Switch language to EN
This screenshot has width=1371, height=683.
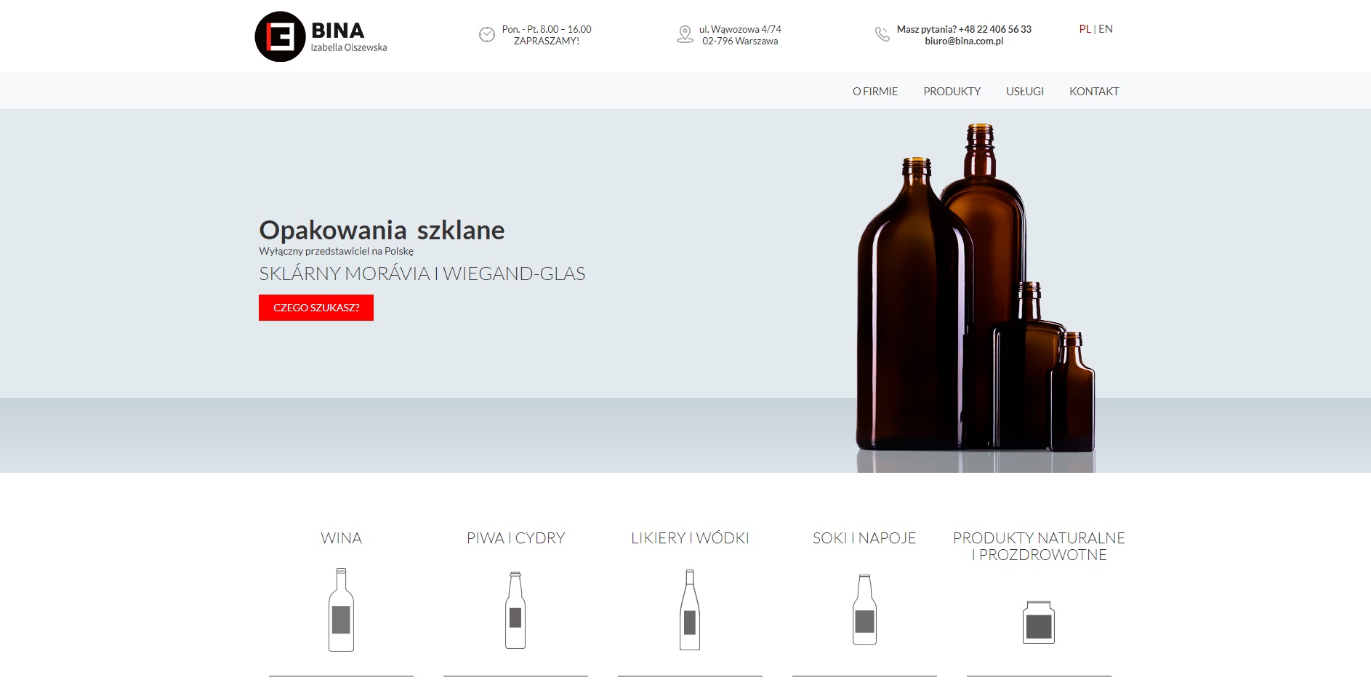point(1106,29)
